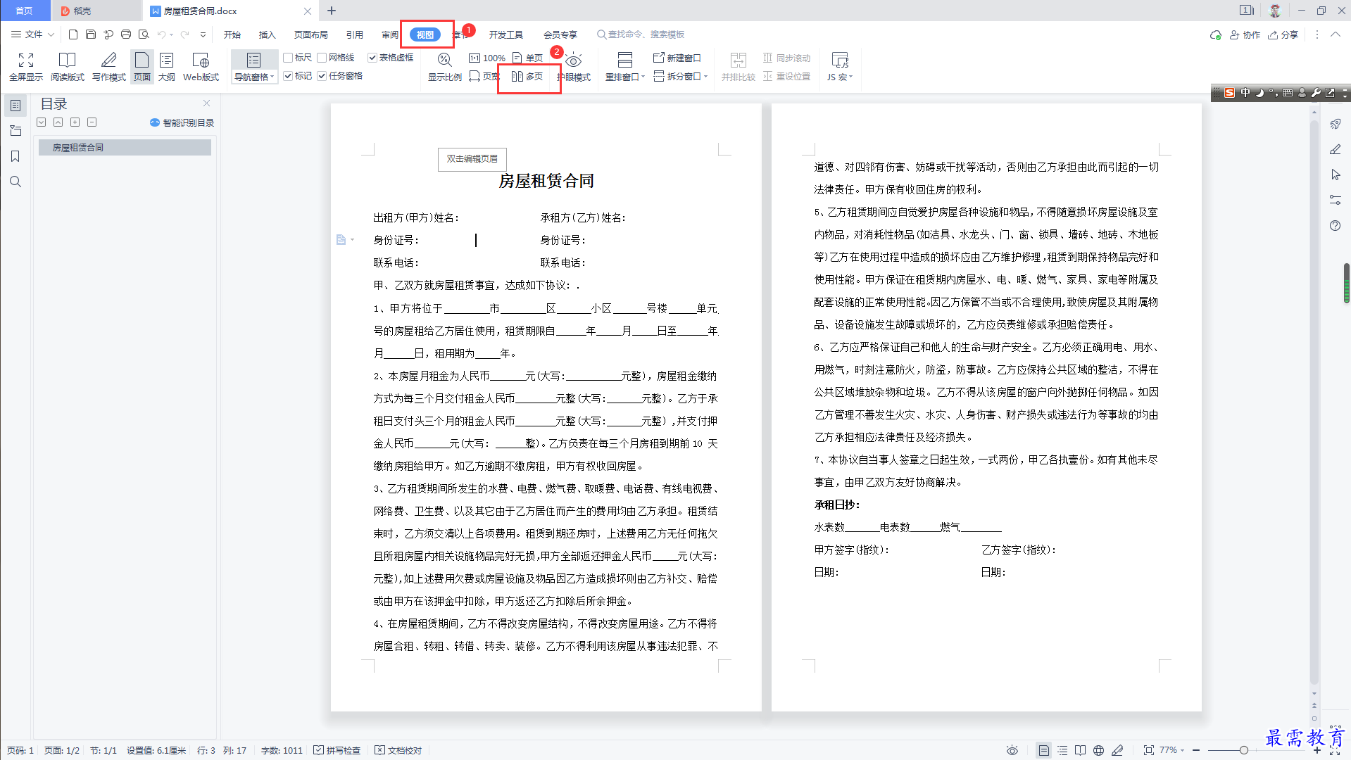Image resolution: width=1351 pixels, height=760 pixels.
Task: Switch to outline view
Action: (x=167, y=67)
